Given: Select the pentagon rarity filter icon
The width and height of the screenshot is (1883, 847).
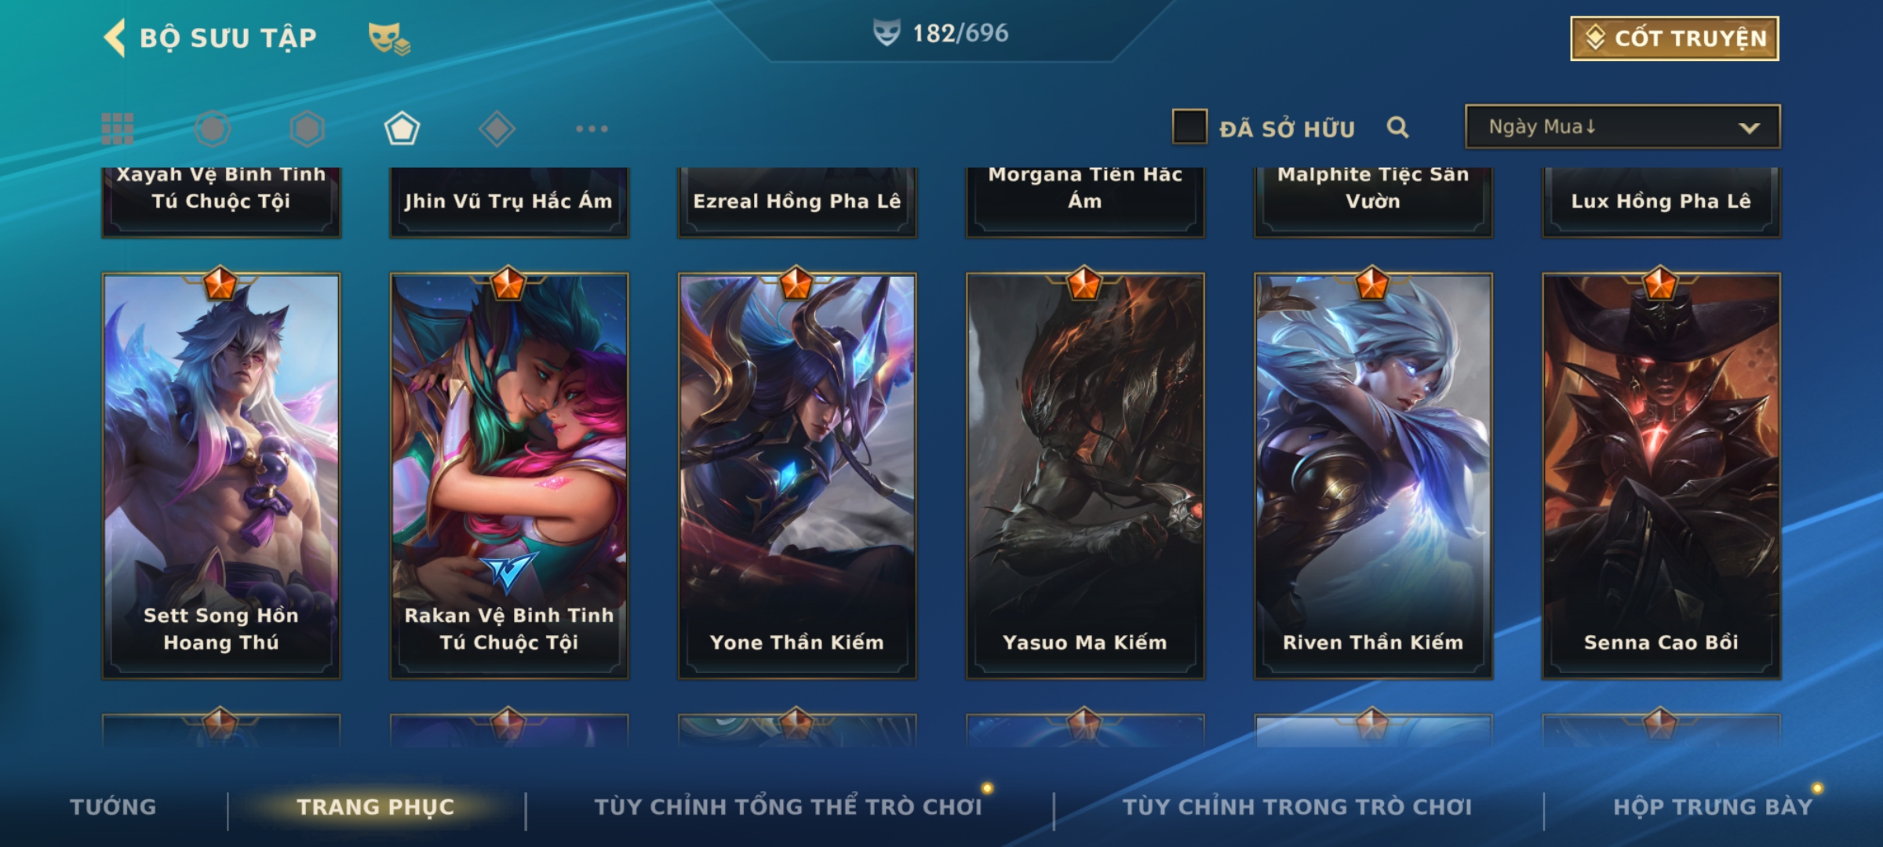Looking at the screenshot, I should click(x=402, y=129).
